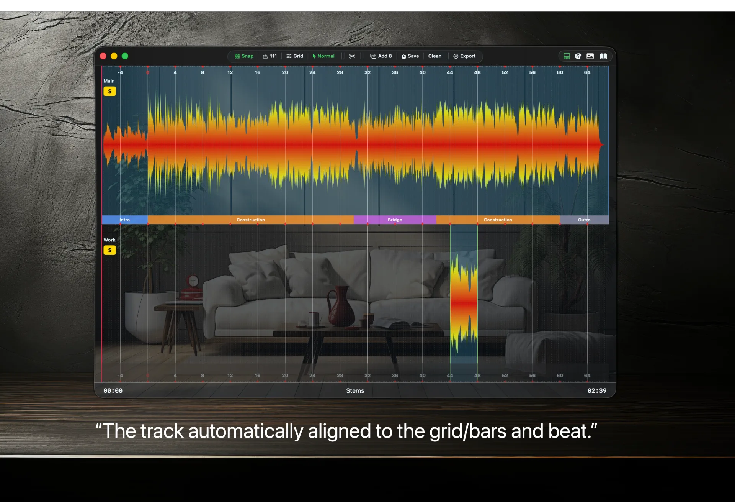Click the metronome tempo 111 control
Screen dimensions: 735x502
270,56
